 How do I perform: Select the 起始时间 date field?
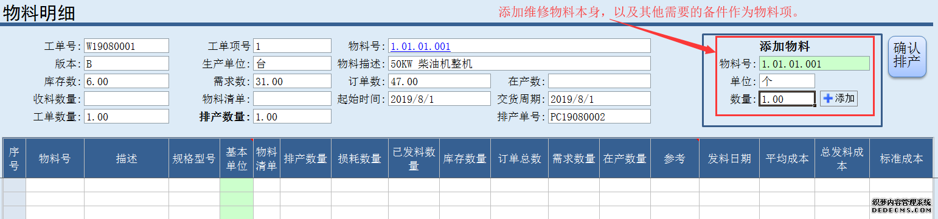pyautogui.click(x=439, y=99)
